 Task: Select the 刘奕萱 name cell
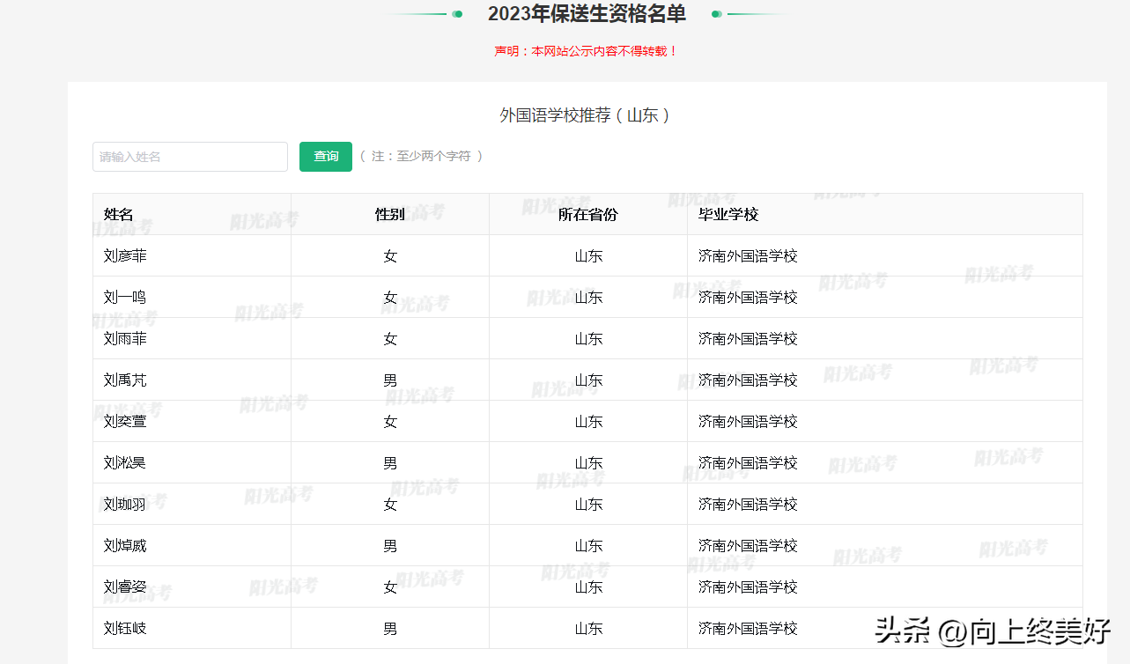tap(125, 422)
